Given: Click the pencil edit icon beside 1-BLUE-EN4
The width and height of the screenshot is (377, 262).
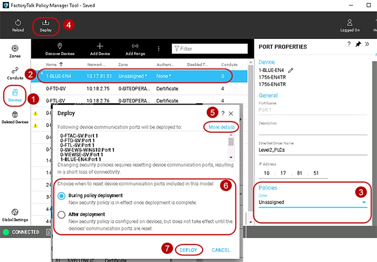Looking at the screenshot, I should click(291, 70).
